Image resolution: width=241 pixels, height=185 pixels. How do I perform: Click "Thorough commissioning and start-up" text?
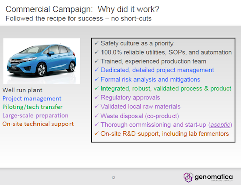pos(154,125)
